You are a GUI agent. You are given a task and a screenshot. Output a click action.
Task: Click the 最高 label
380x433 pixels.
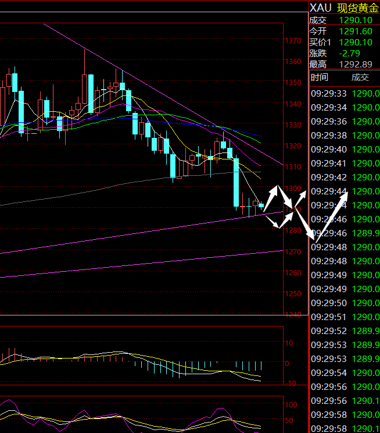click(318, 65)
